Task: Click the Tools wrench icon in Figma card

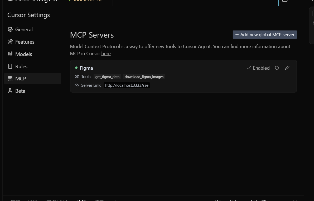Action: [x=77, y=76]
